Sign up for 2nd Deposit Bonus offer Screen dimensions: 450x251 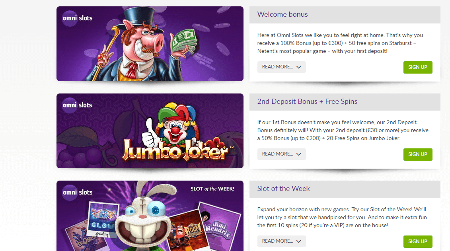417,155
